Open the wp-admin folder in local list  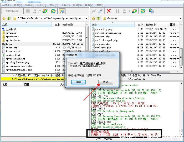11,33
